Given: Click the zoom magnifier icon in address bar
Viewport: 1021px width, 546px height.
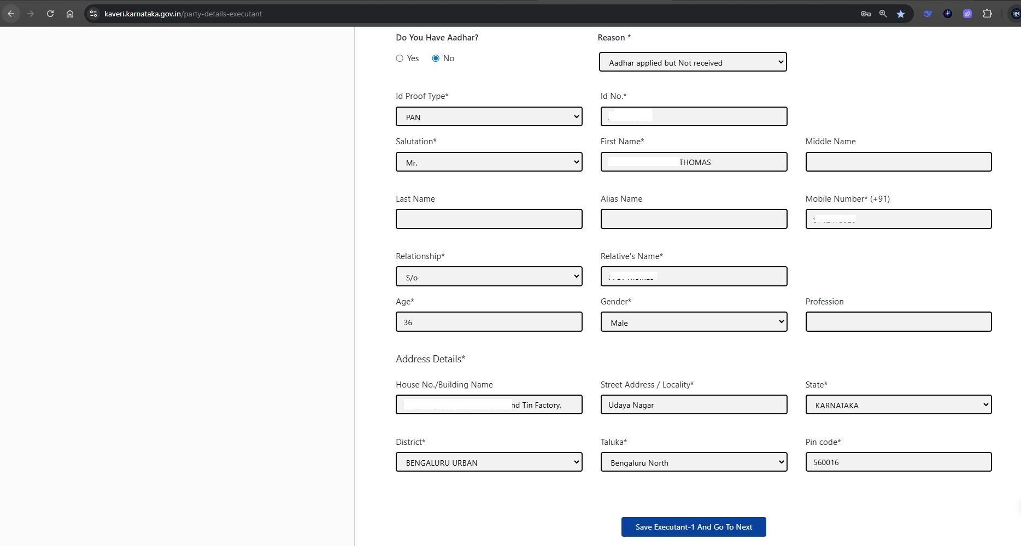Looking at the screenshot, I should pos(883,14).
